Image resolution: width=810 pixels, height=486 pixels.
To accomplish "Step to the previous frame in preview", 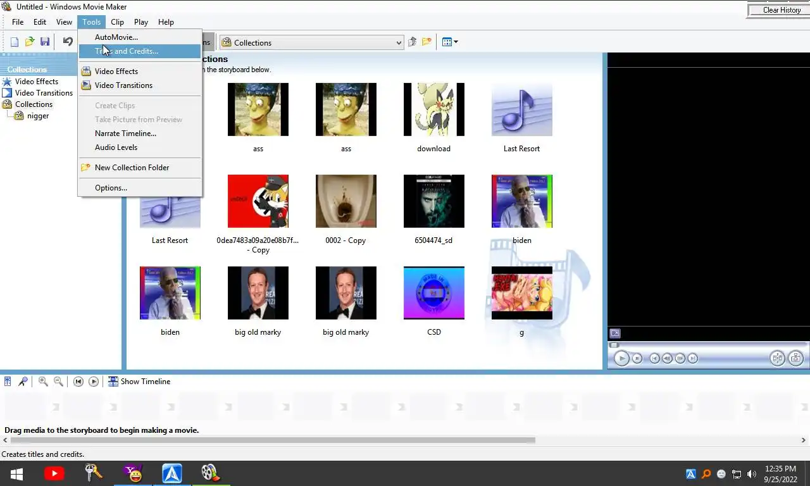I will click(x=668, y=358).
